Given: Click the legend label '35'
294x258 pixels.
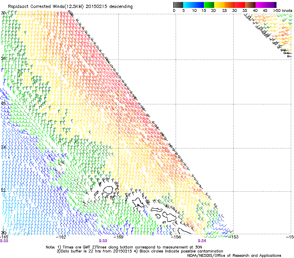Looking at the screenshot, I should 245,11.
